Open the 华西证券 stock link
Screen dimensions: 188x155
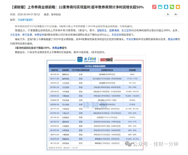39,35
